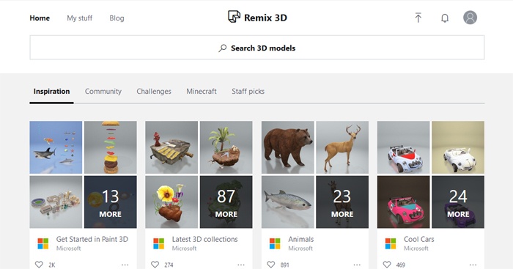This screenshot has width=513, height=269.
Task: Open more options for Latest 3D collections
Action: point(241,265)
